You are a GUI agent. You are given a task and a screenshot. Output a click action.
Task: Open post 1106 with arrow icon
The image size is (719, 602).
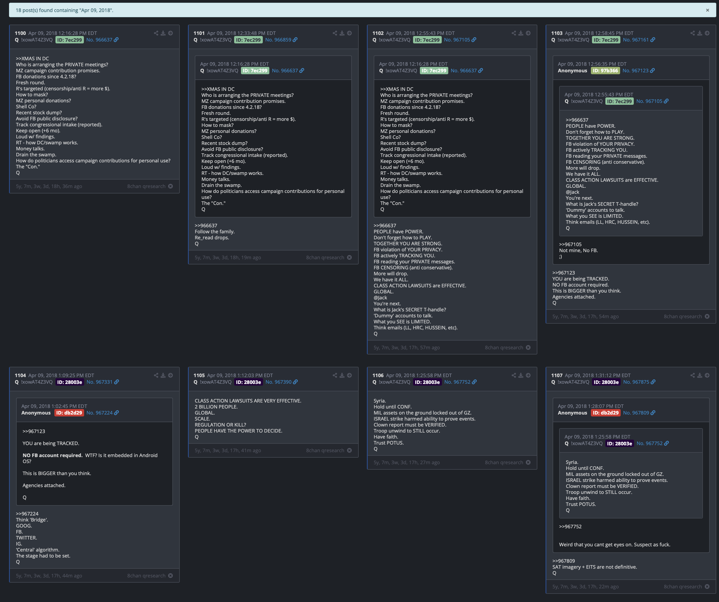pos(528,375)
